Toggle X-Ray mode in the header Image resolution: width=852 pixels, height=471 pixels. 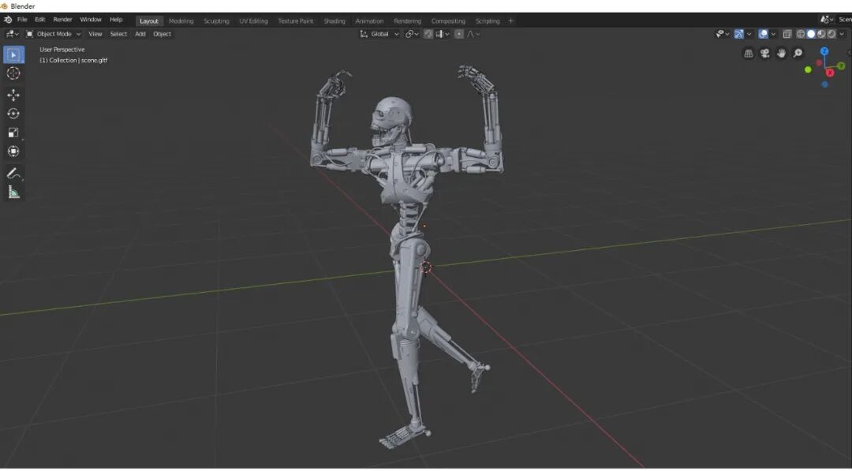tap(787, 34)
